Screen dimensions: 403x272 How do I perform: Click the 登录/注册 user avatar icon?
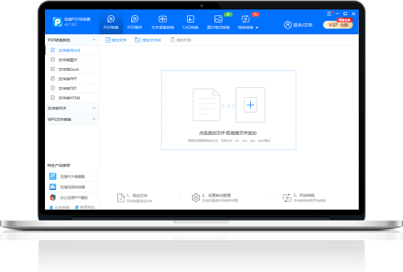pyautogui.click(x=288, y=25)
